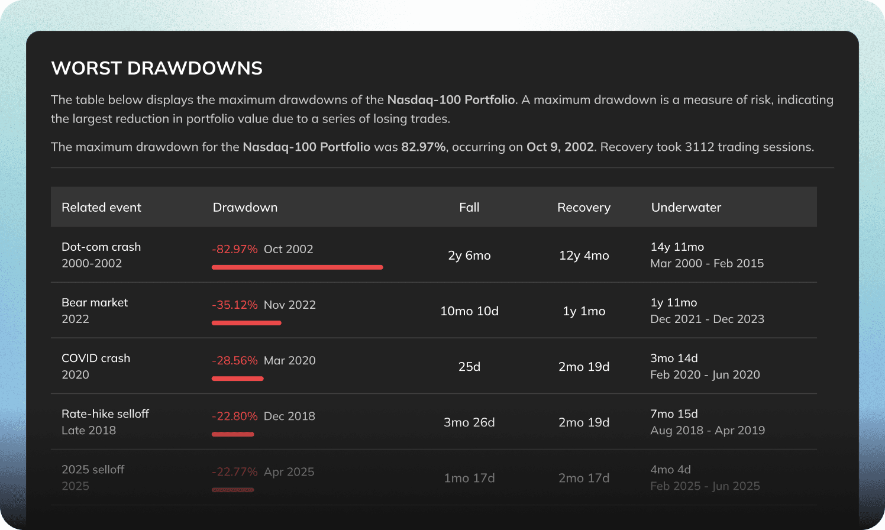Click the red bar under -82.97%

click(298, 267)
